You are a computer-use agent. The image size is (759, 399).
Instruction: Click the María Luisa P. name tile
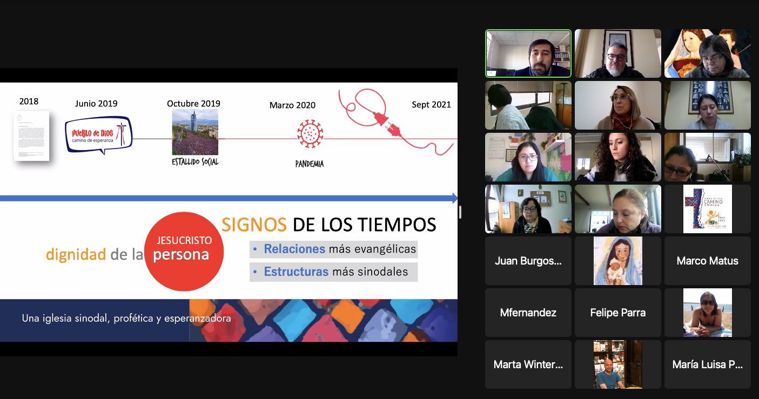[707, 364]
